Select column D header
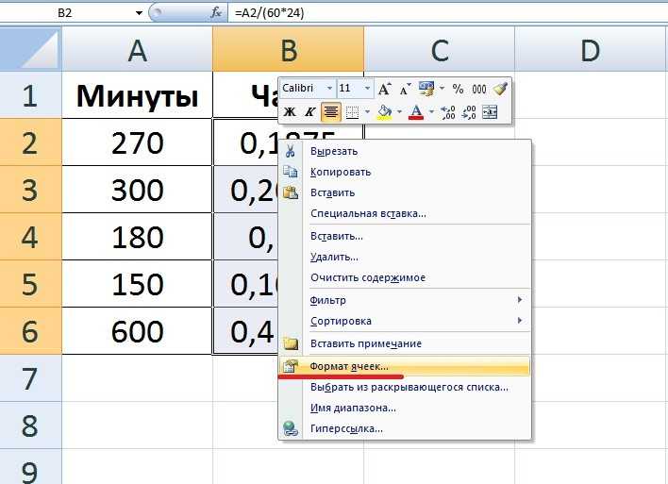This screenshot has height=484, width=668. coord(591,49)
